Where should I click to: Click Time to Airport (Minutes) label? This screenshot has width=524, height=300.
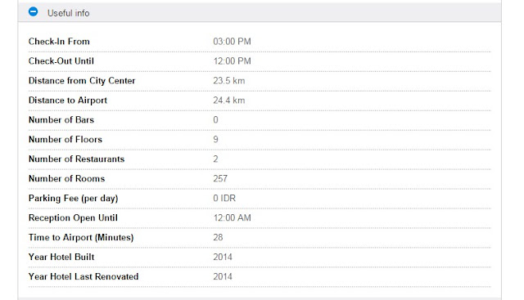tap(81, 238)
